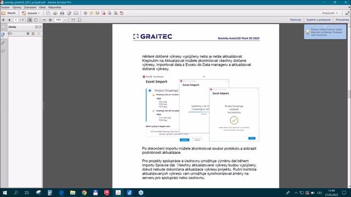Click the edit text and images icon

(69, 13)
